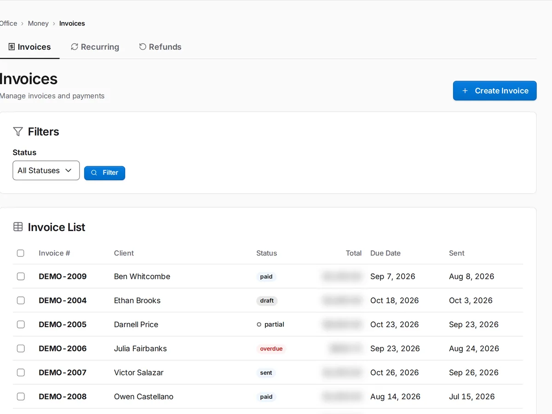Viewport: 552px width, 414px height.
Task: Click the Refunds tab's undo icon
Action: (143, 47)
